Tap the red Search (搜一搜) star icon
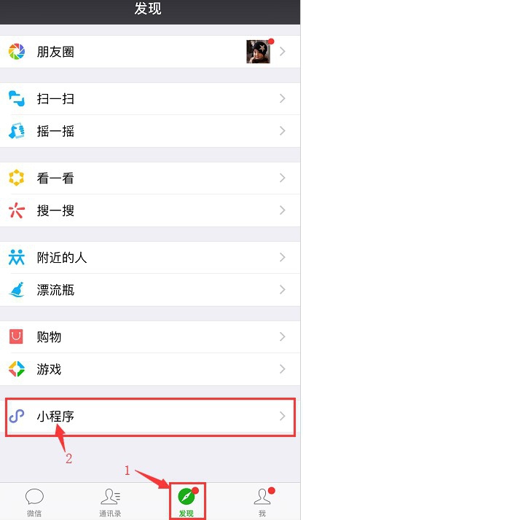510x520 pixels. tap(17, 210)
